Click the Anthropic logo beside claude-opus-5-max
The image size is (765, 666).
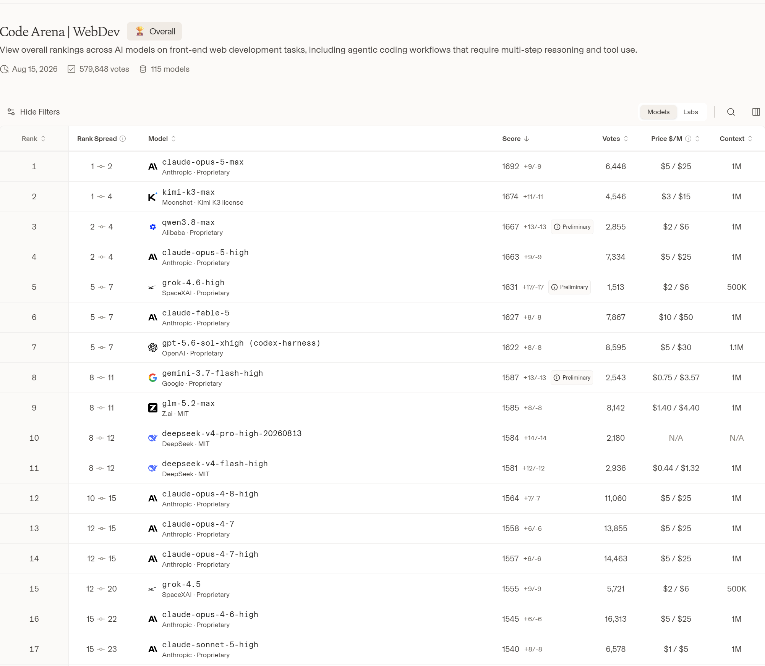coord(152,166)
